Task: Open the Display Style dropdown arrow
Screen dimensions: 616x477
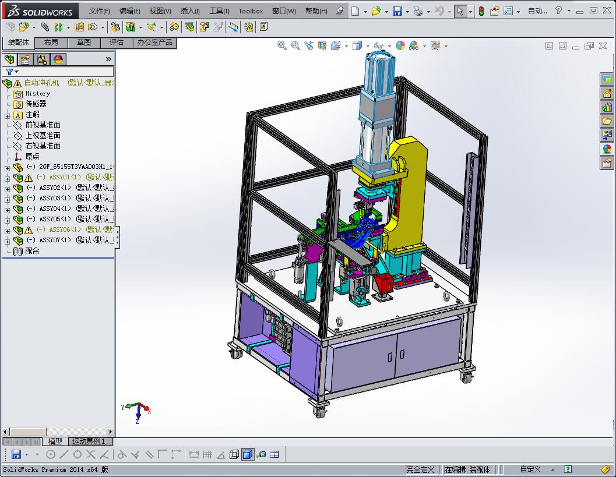Action: click(x=368, y=46)
